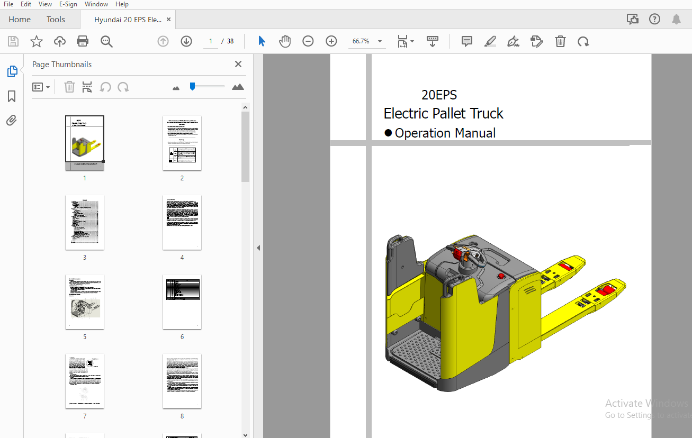Open the Edit menu
Image resolution: width=692 pixels, height=438 pixels.
tap(26, 4)
